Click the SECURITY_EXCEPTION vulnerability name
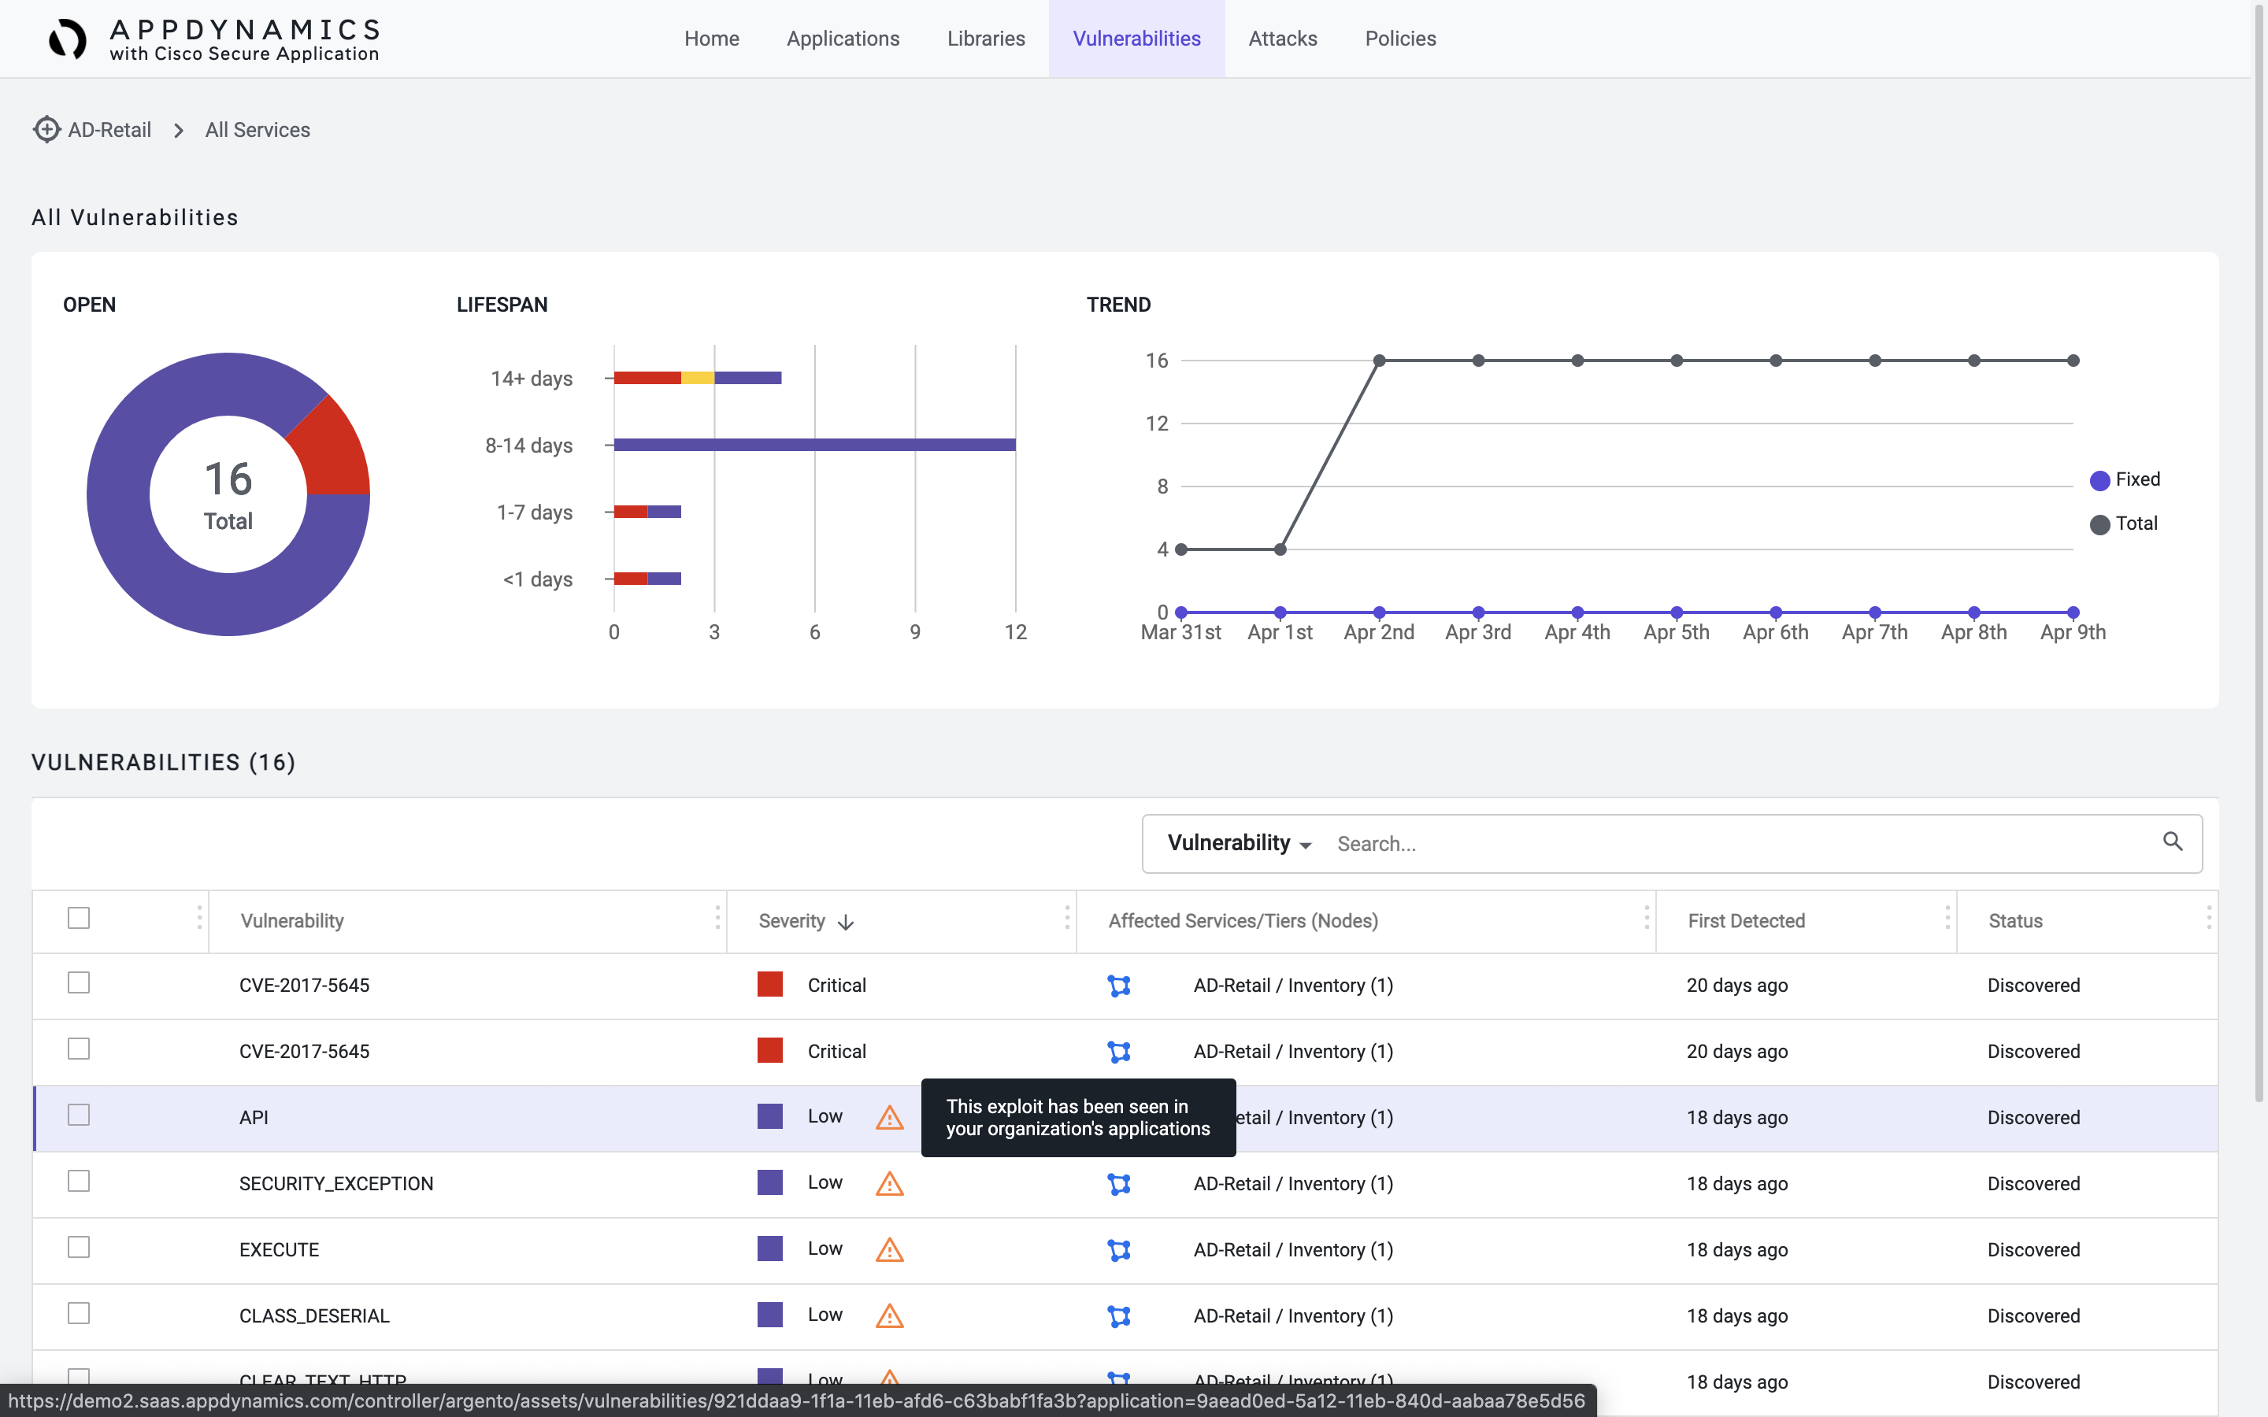 [x=336, y=1185]
